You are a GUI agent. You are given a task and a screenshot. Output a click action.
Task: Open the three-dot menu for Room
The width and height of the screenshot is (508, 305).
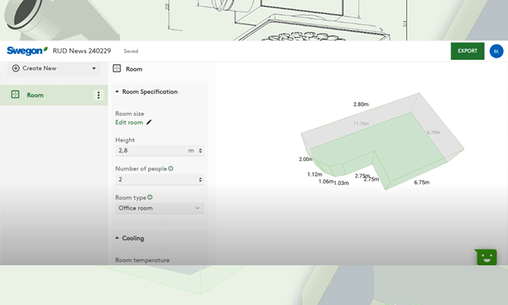pyautogui.click(x=97, y=95)
